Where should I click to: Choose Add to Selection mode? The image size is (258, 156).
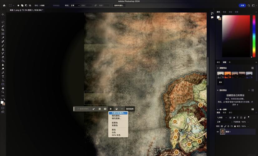[x=22, y=5]
